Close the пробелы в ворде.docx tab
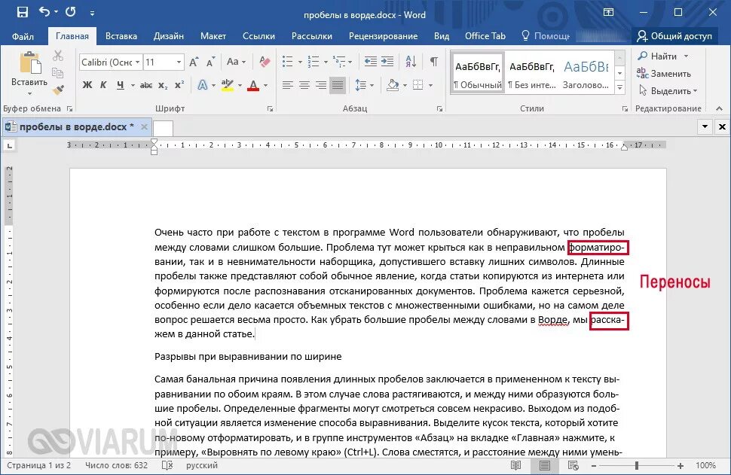 144,126
